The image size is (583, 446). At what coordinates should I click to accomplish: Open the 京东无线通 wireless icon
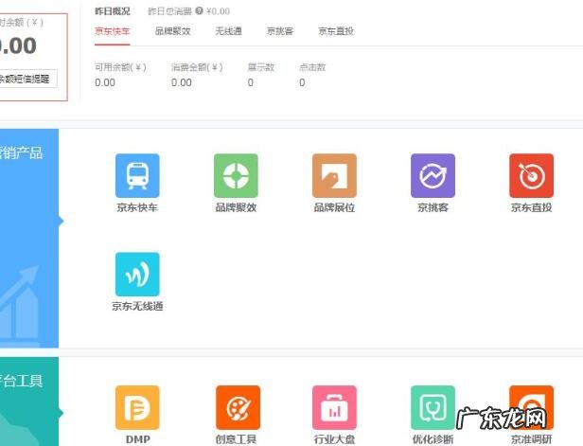137,275
